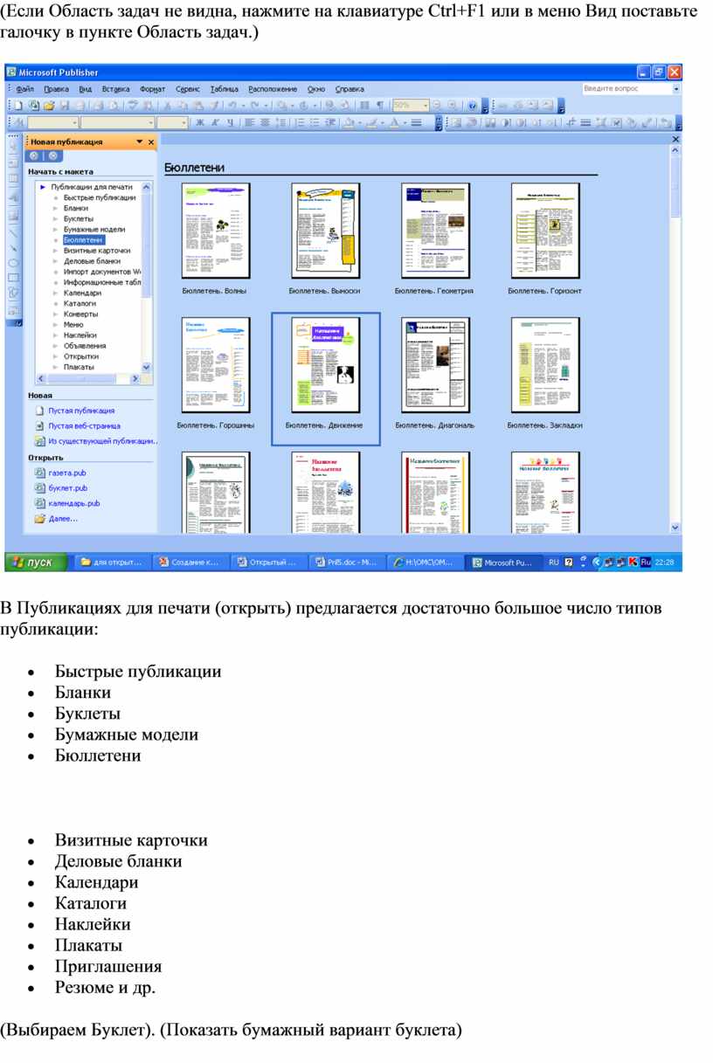
Task: Open the буклет.pub recent file
Action: tap(68, 488)
